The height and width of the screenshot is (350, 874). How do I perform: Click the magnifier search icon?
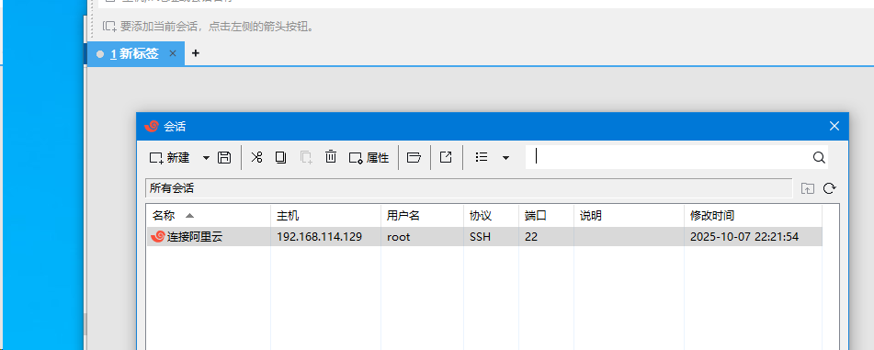[x=819, y=158]
